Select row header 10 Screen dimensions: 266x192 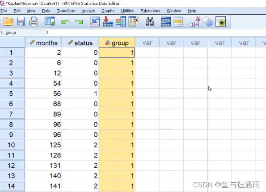pos(12,145)
